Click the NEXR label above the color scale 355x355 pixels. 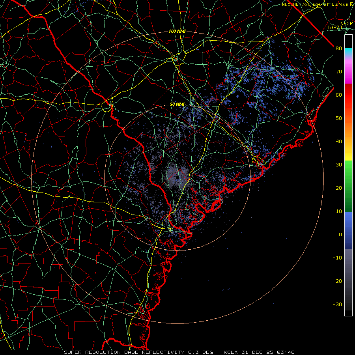coord(347,23)
